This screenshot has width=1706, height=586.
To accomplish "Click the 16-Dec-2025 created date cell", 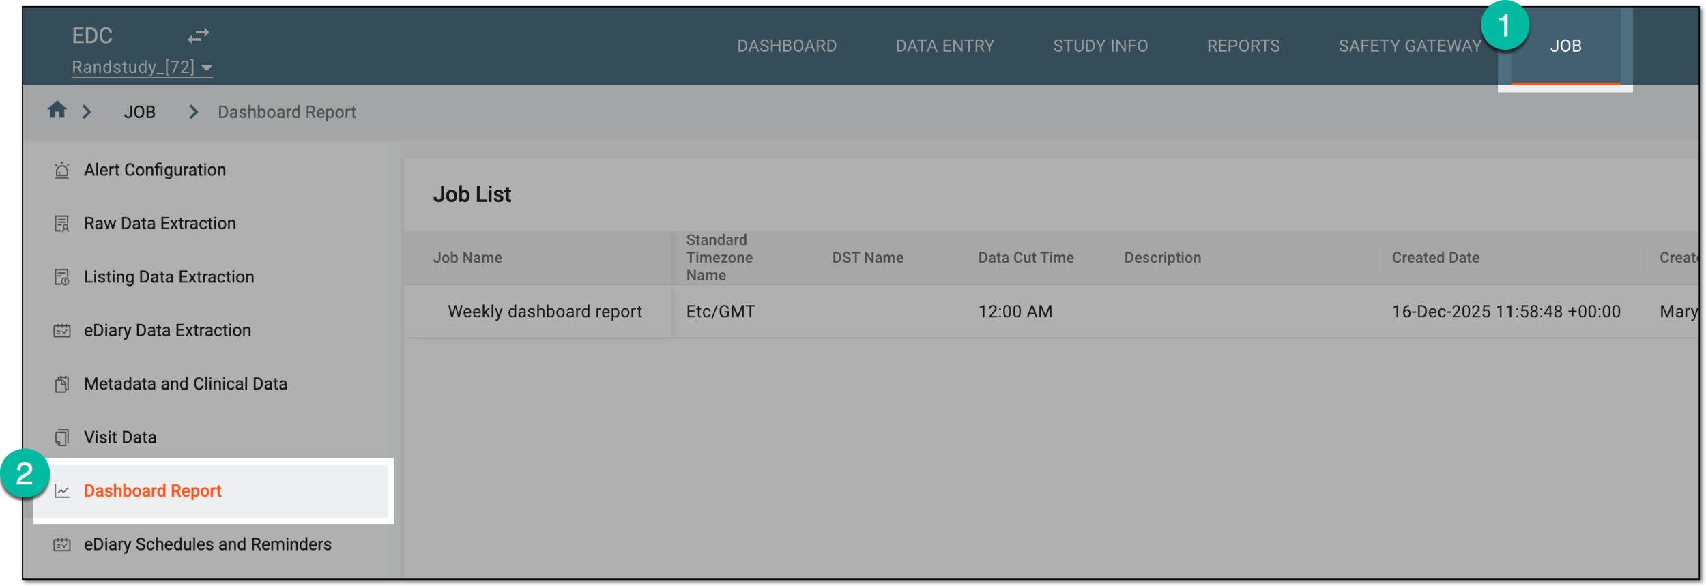I will (x=1506, y=312).
